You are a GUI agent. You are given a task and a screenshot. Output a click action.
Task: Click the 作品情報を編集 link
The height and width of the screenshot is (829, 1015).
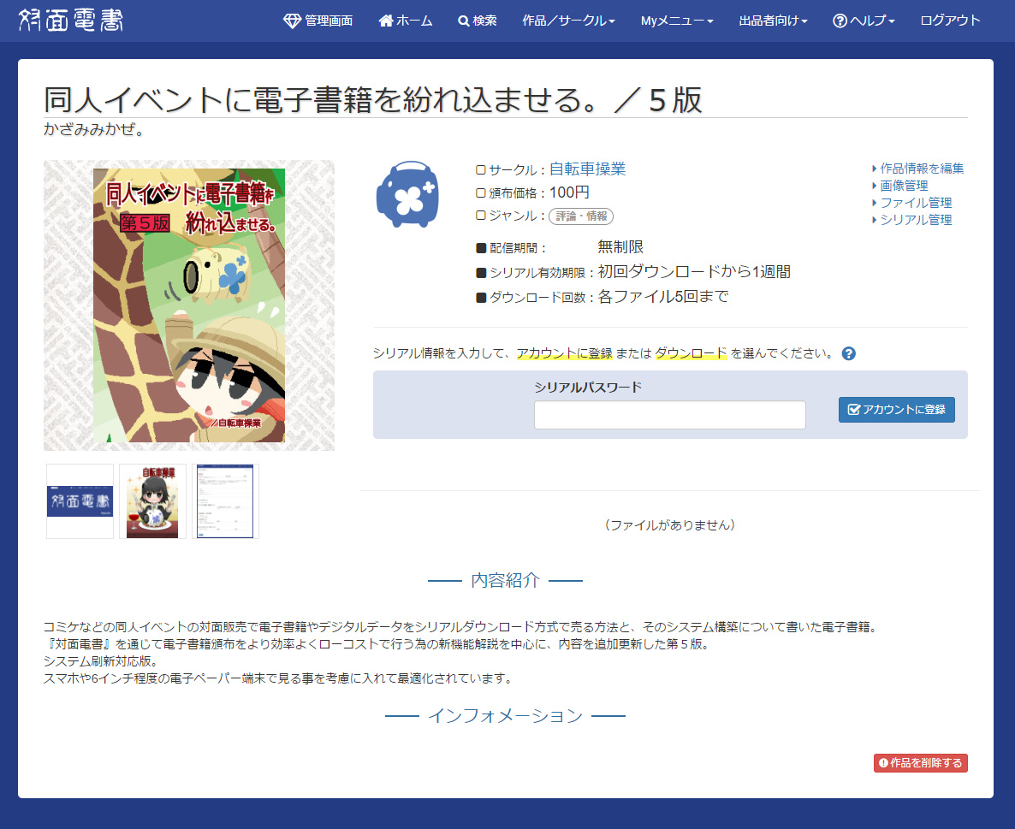point(921,169)
